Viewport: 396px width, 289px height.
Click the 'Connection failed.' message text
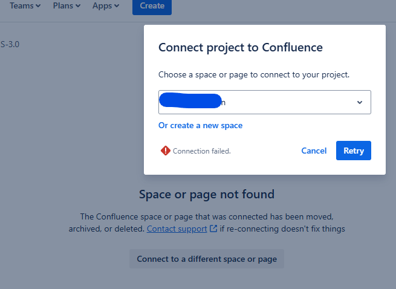coord(201,151)
